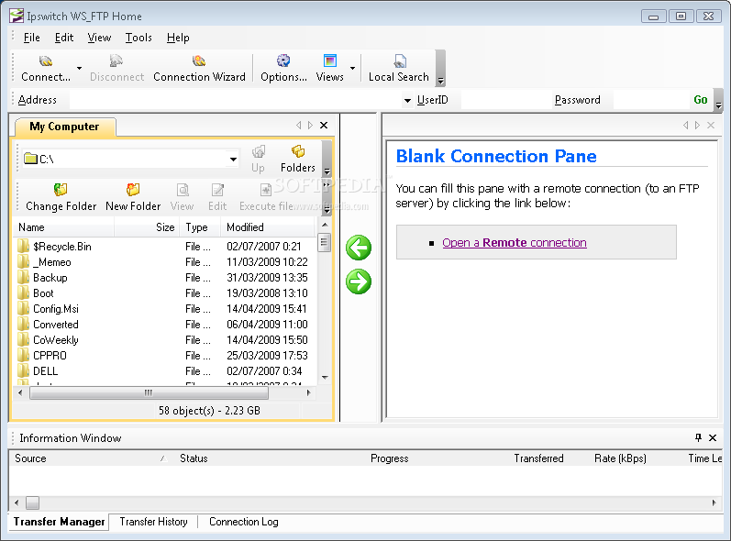Select the DELL folder row
The width and height of the screenshot is (731, 541).
(x=165, y=371)
